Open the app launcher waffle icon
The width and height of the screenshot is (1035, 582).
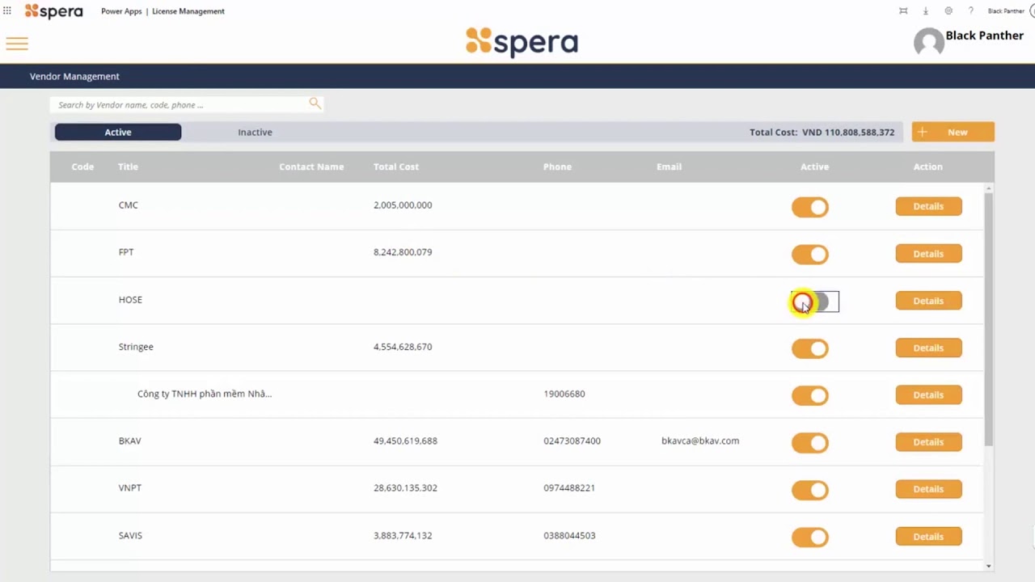(7, 11)
